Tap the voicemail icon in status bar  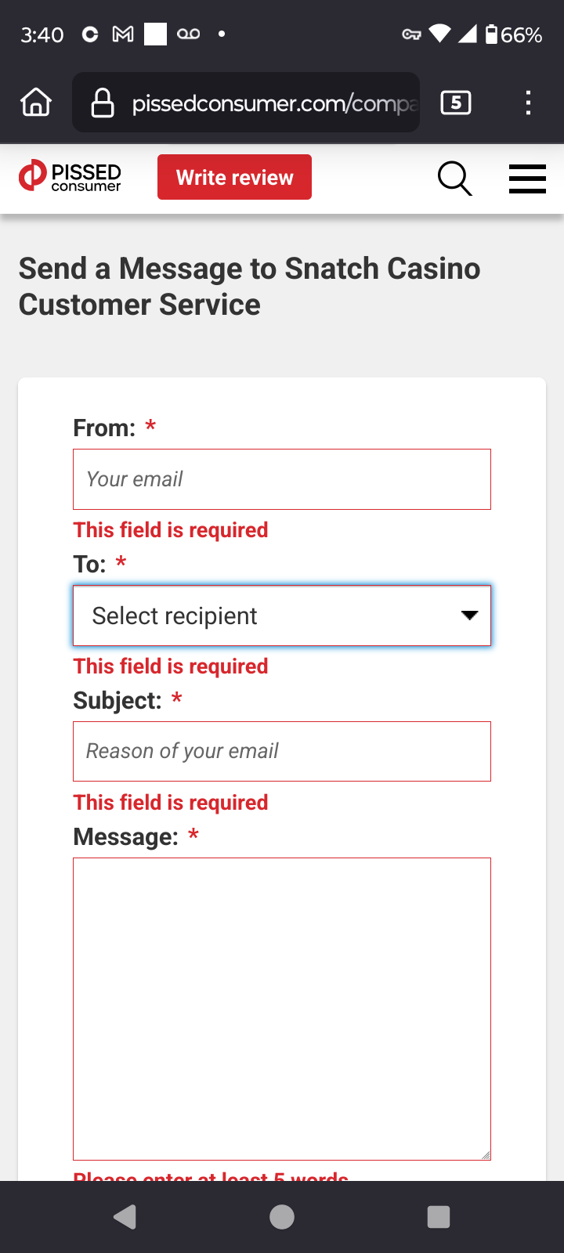pos(189,34)
